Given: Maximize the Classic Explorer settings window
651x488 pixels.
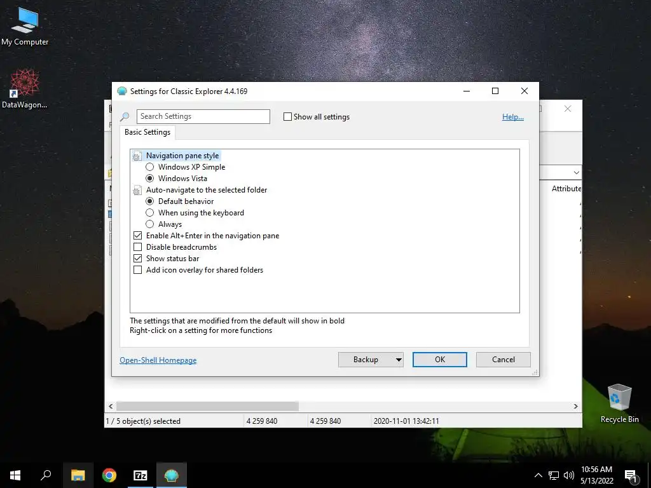Looking at the screenshot, I should tap(495, 91).
